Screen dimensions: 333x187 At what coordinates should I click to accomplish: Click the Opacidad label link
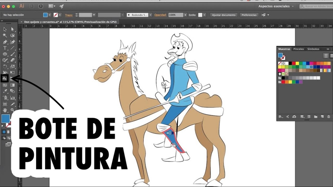point(160,15)
